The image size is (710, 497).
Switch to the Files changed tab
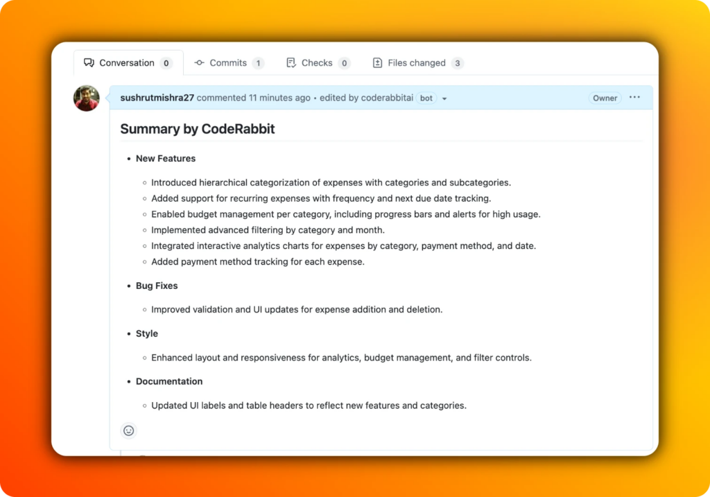417,62
